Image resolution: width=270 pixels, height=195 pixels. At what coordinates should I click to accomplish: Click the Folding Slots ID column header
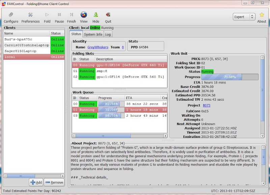75,59
